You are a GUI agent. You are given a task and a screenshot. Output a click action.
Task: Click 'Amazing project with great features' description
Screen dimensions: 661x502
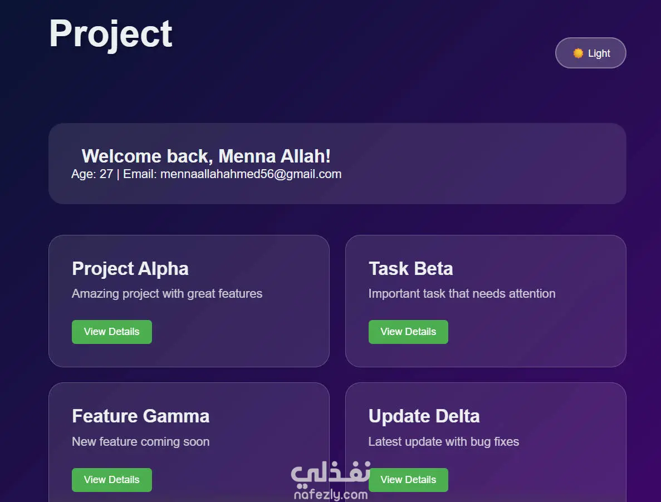[167, 293]
